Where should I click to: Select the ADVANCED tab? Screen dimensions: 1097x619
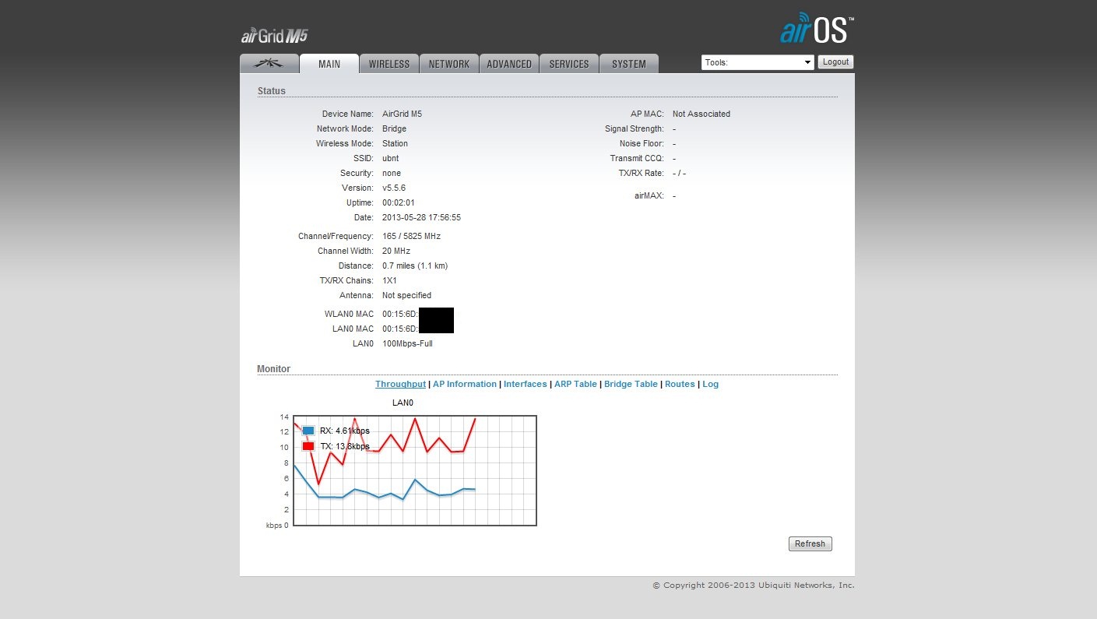509,64
